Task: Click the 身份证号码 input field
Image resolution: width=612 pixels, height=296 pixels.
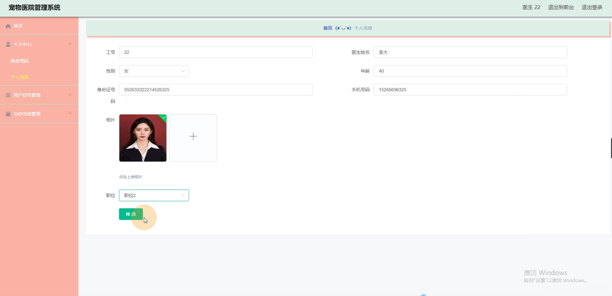Action: 216,90
